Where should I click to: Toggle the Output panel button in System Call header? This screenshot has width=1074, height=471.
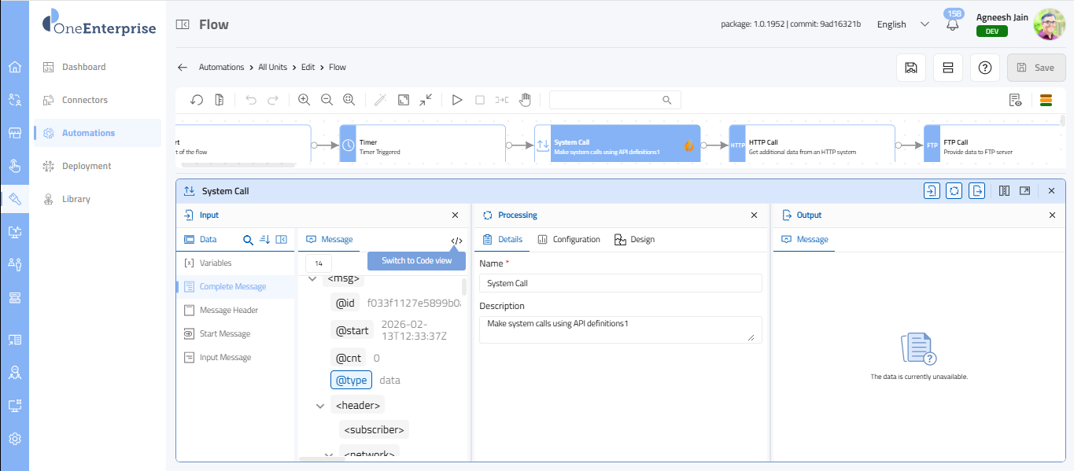[x=977, y=190]
